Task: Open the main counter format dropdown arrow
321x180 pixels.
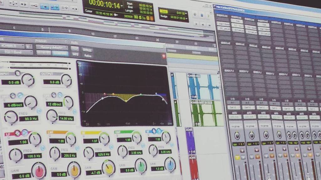Action: pyautogui.click(x=122, y=6)
